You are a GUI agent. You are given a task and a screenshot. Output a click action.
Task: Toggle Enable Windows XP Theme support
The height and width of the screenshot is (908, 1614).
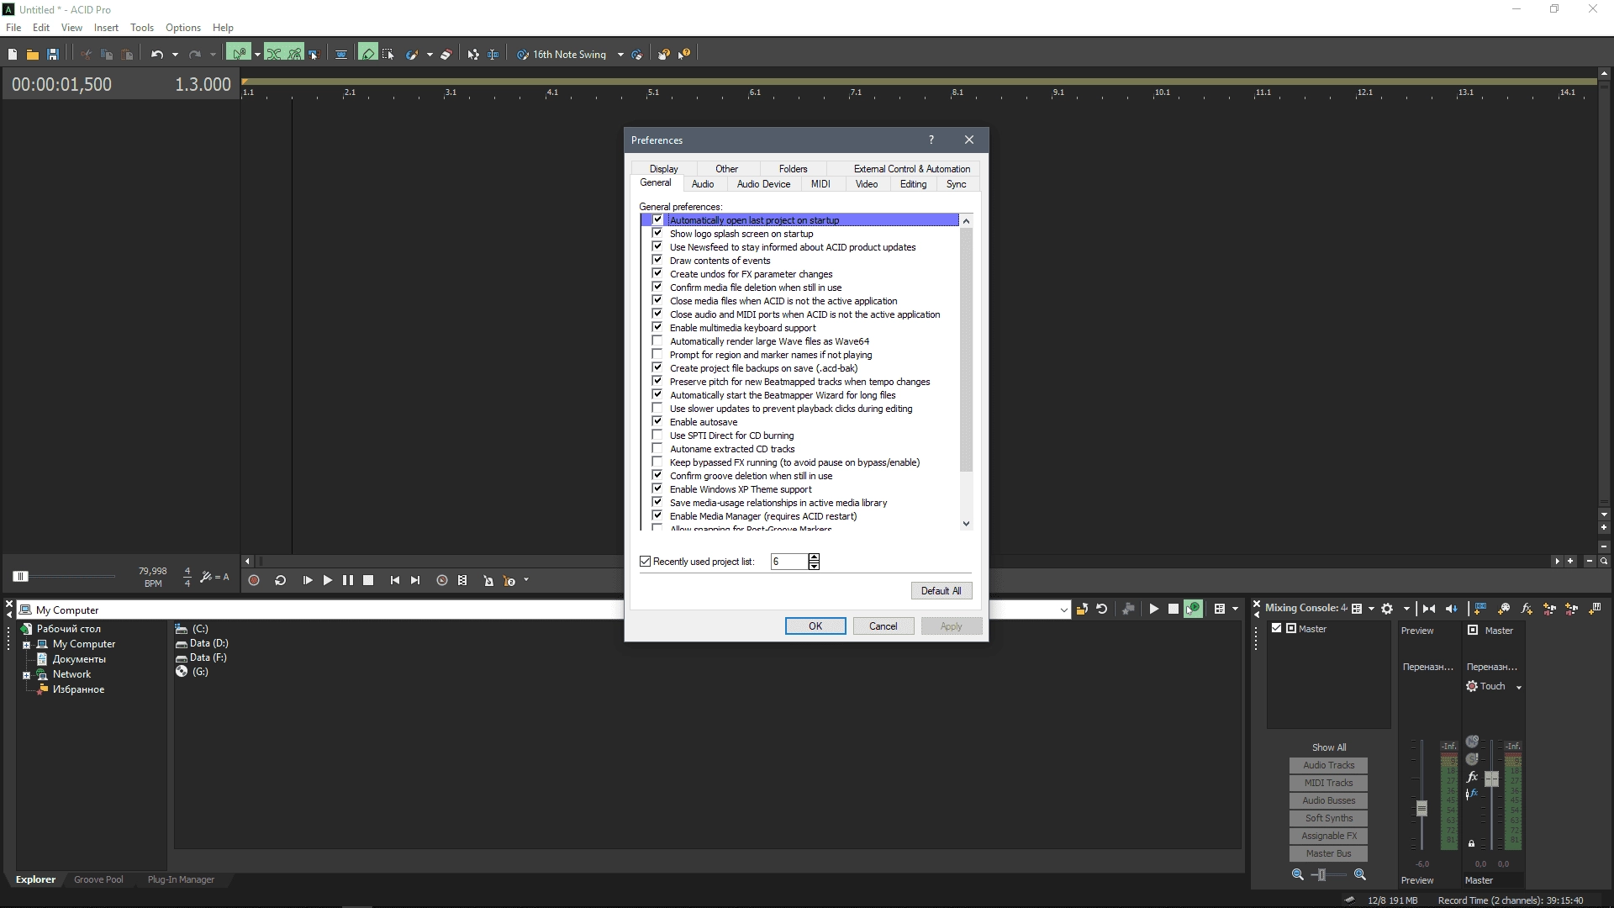657,489
